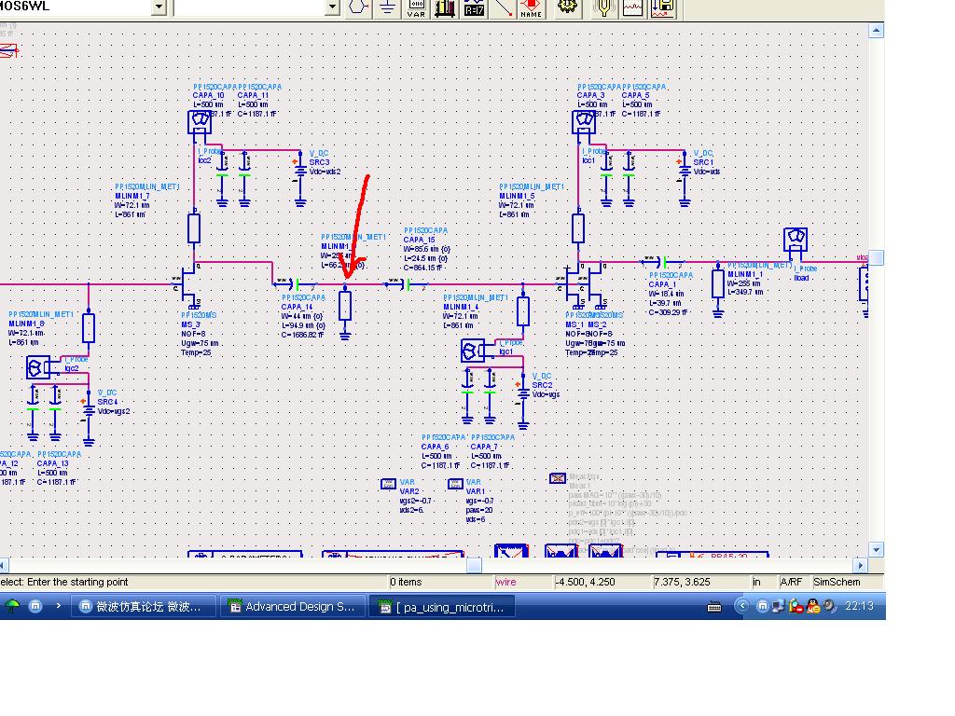Start simulation with the gear icon
The width and height of the screenshot is (955, 716).
(x=568, y=7)
